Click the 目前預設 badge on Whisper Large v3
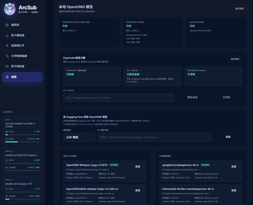Viewport: 253px width, 205px height. 114,165
